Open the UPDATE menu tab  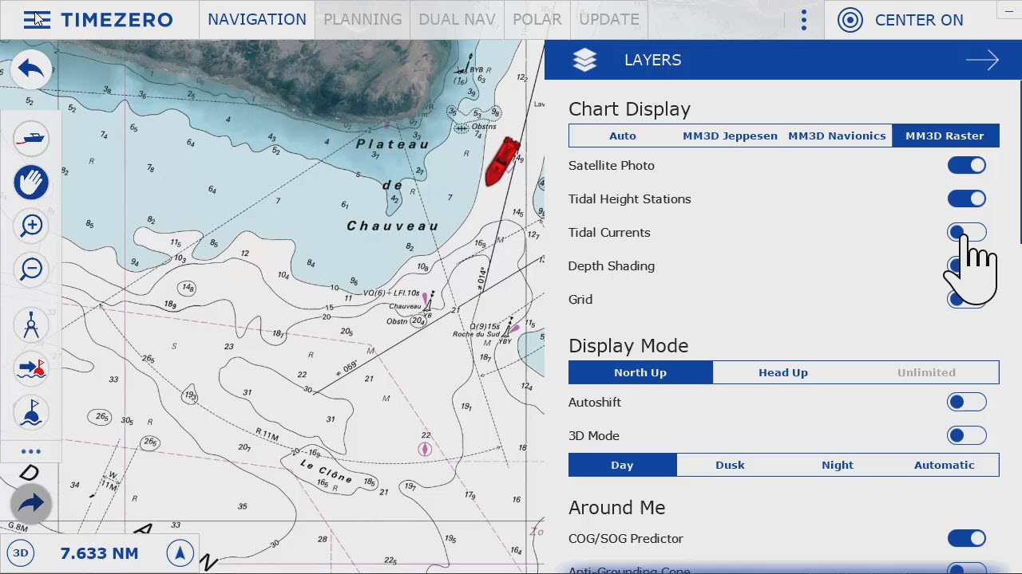608,20
